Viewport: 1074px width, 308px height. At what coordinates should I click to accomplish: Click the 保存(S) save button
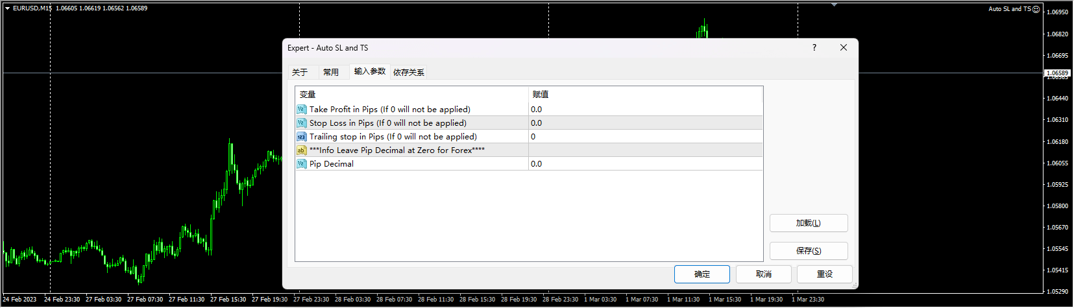(809, 251)
